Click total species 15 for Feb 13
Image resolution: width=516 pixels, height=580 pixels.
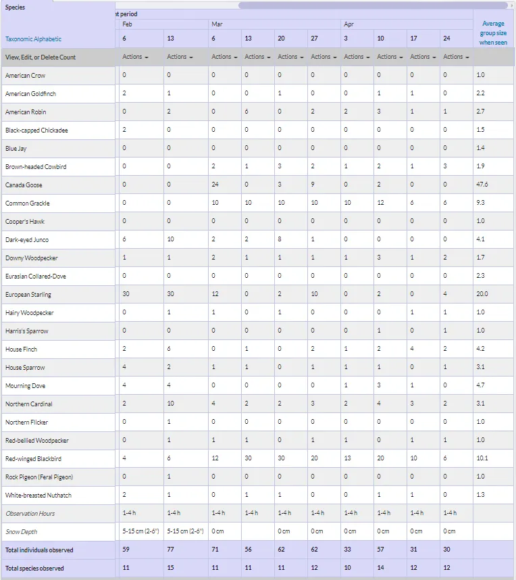click(170, 567)
